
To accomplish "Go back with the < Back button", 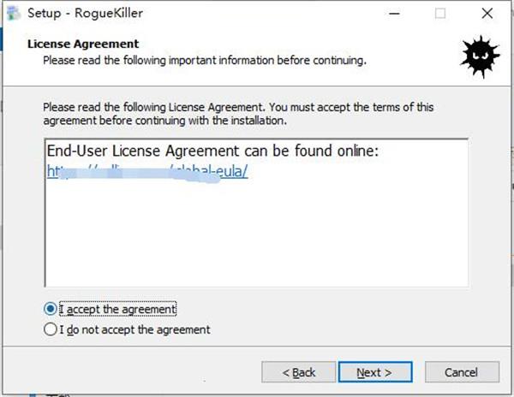I will tap(299, 372).
